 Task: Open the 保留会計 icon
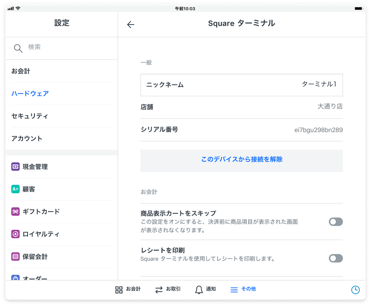point(16,257)
